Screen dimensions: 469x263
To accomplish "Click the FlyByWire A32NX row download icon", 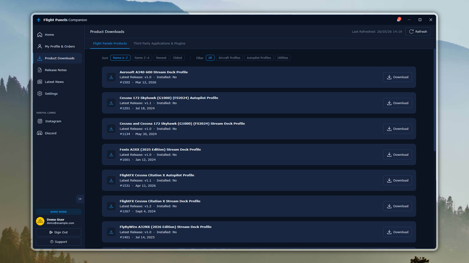I will point(111,232).
